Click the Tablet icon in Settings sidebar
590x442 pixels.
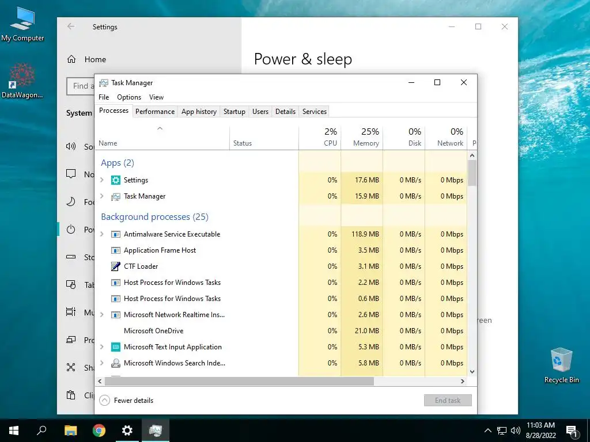point(71,284)
